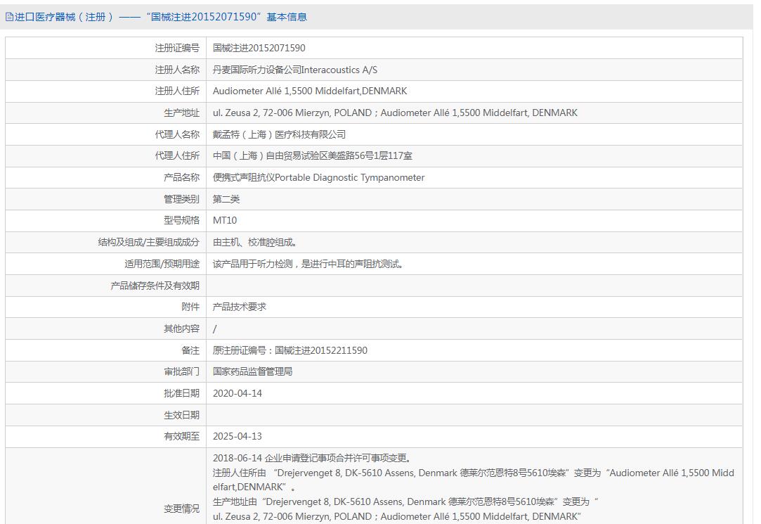
Task: Click the 注册人住所 label
Action: tap(177, 91)
